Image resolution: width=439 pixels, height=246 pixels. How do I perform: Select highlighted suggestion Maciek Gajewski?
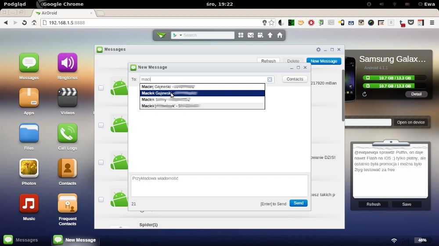(202, 93)
